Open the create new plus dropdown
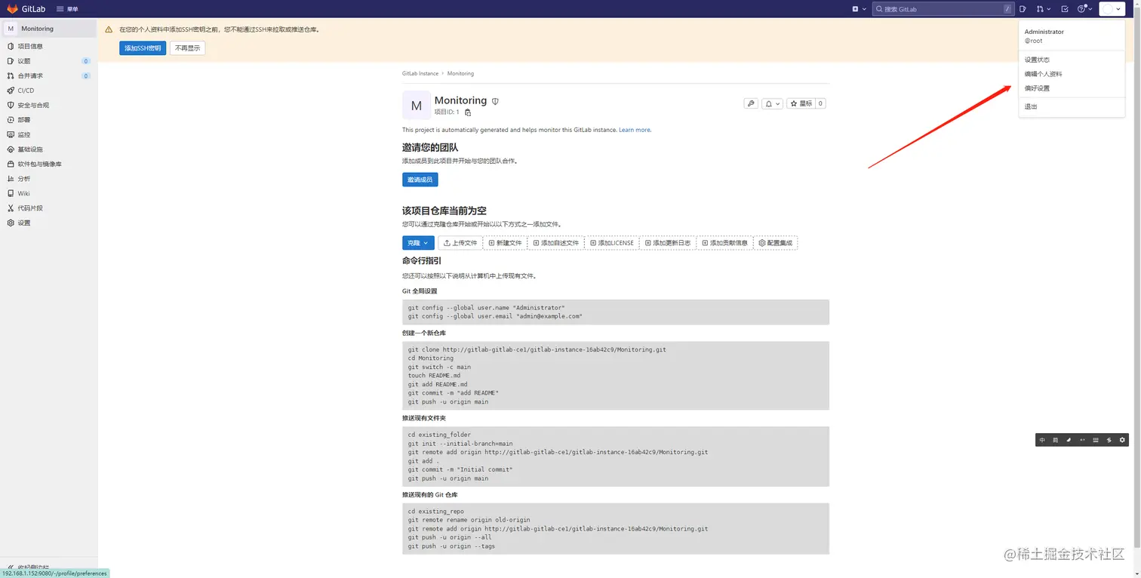 [858, 9]
